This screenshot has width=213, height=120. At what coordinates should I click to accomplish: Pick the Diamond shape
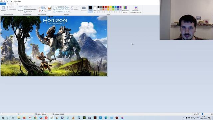tap(57, 9)
